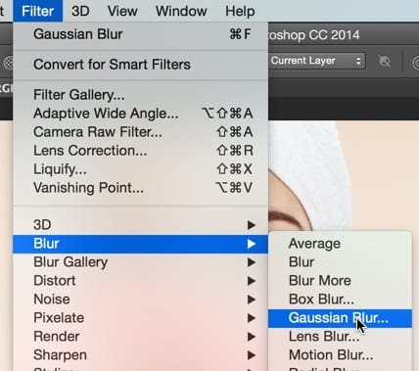Open the Noise filter submenu
Viewport: 419px width, 371px height.
coord(140,300)
